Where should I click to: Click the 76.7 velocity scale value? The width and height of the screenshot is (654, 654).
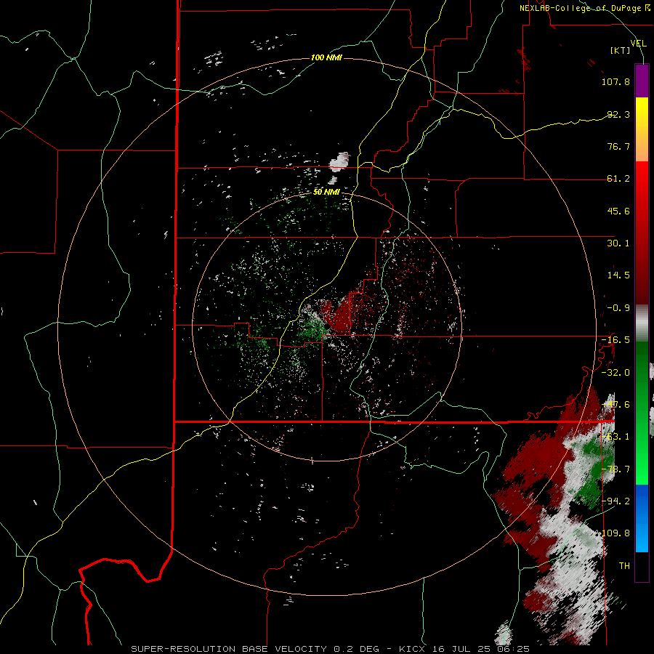coord(618,146)
